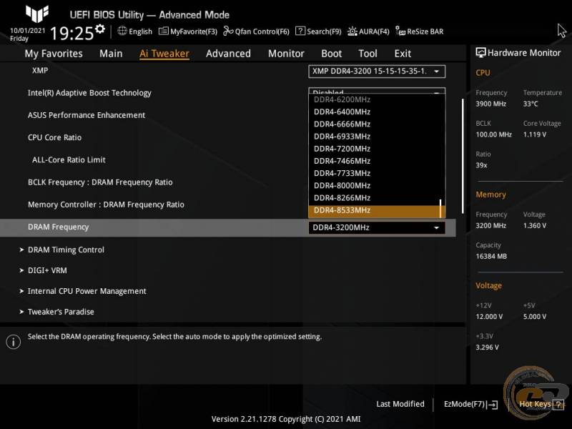Click the memory capacity 16384 MB value
Image resolution: width=572 pixels, height=429 pixels.
point(491,257)
